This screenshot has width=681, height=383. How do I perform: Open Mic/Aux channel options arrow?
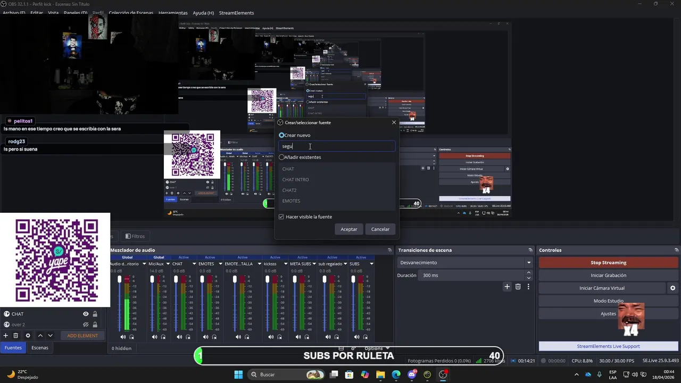[168, 264]
